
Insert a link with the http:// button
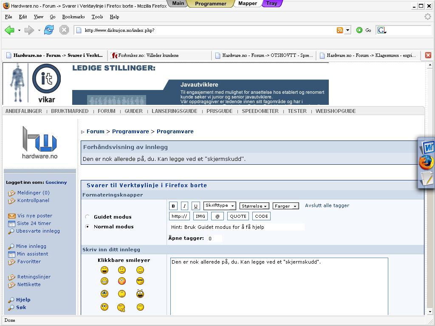pyautogui.click(x=179, y=216)
